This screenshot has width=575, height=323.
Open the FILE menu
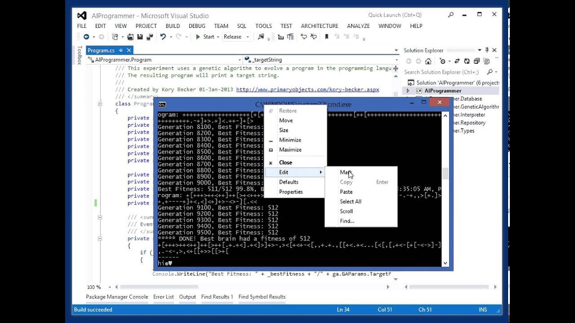(x=82, y=26)
